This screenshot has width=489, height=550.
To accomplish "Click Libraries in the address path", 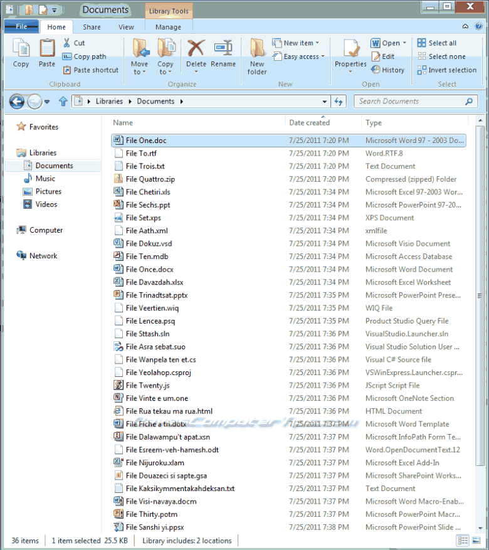I will tap(109, 102).
